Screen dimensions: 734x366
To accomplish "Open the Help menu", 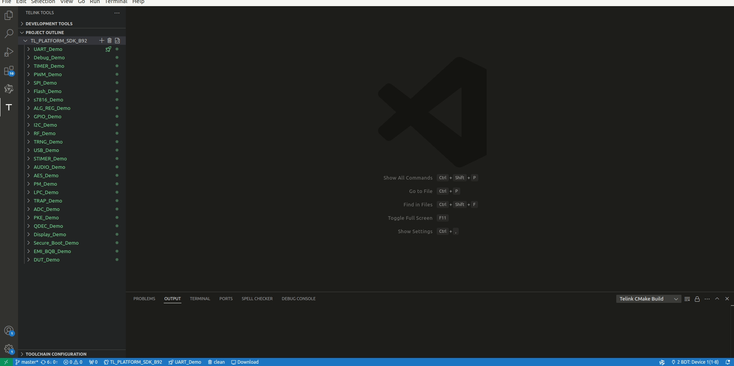I will (138, 2).
